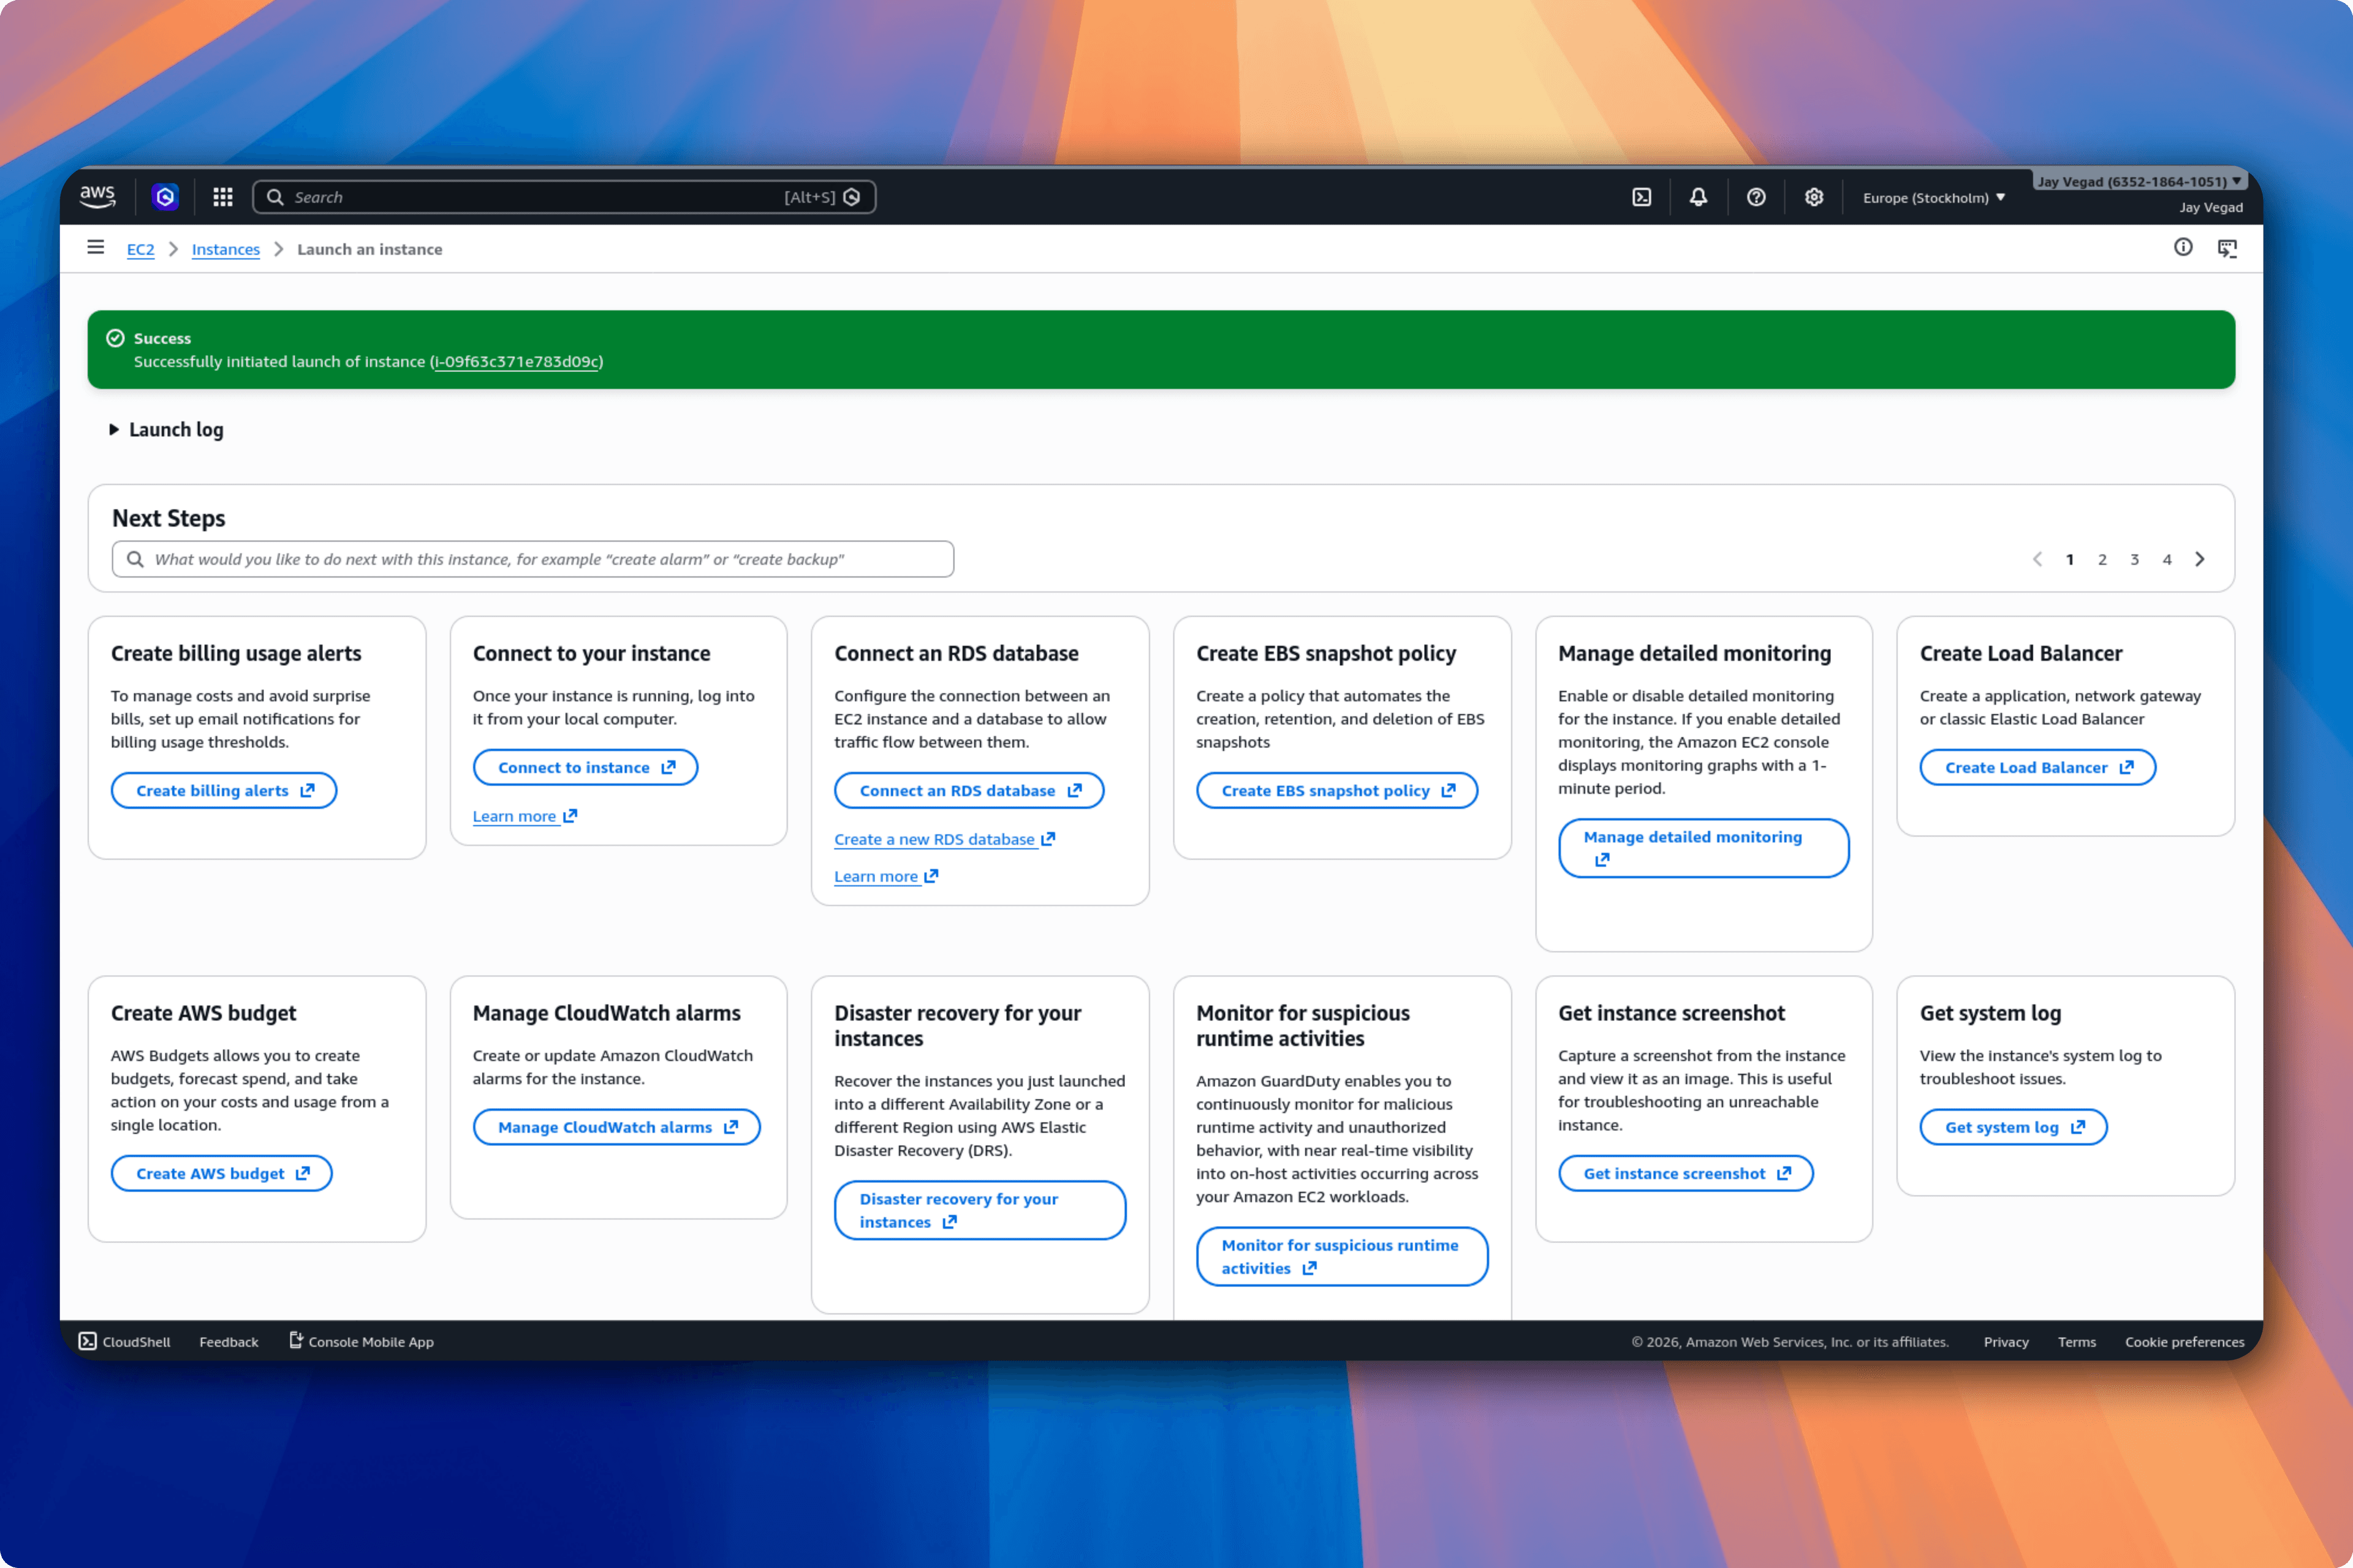
Task: Open the Jay Vegad account dropdown
Action: (2139, 182)
